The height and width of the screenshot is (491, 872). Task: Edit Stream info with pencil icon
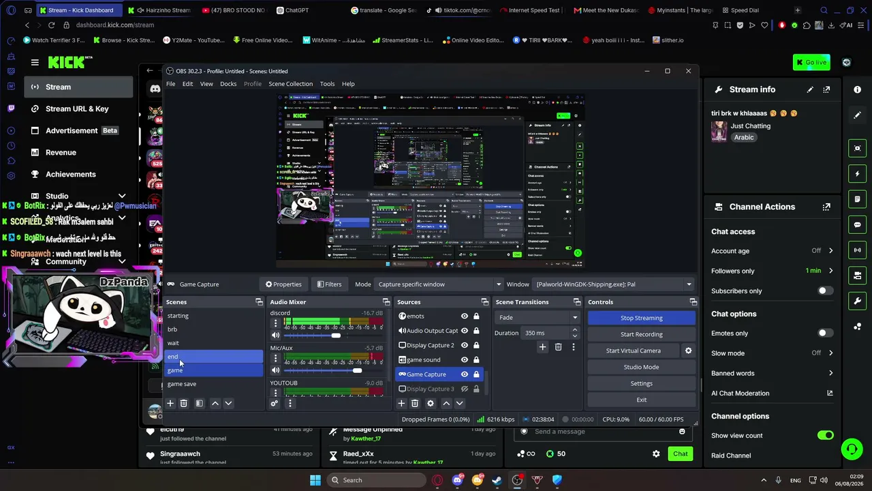(x=810, y=89)
